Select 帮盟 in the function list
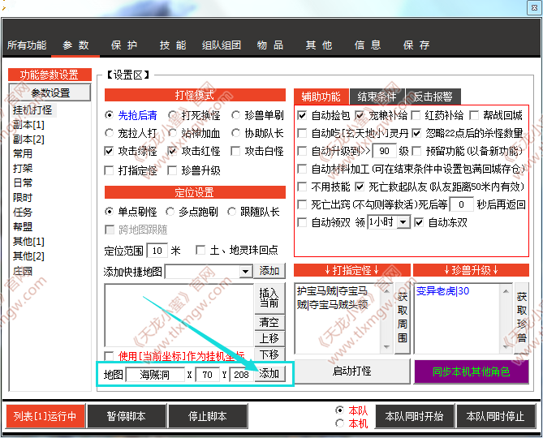This screenshot has height=438, width=543. coord(23,226)
